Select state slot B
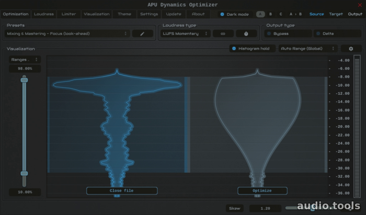The image size is (366, 215). (270, 14)
